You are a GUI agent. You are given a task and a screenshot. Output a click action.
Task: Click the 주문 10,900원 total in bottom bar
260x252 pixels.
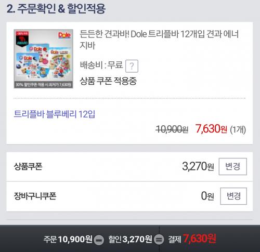click(68, 240)
